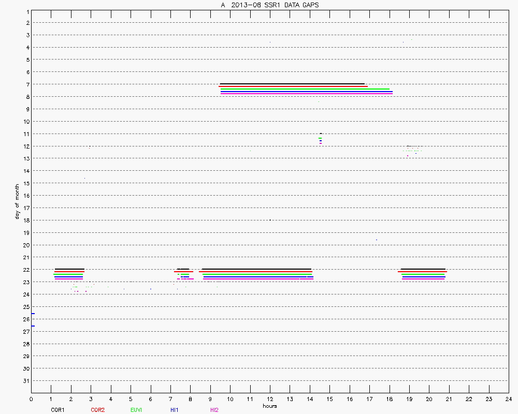518x414 pixels.
Task: Click the day 22 black bar near hour 2
Action: [69, 269]
